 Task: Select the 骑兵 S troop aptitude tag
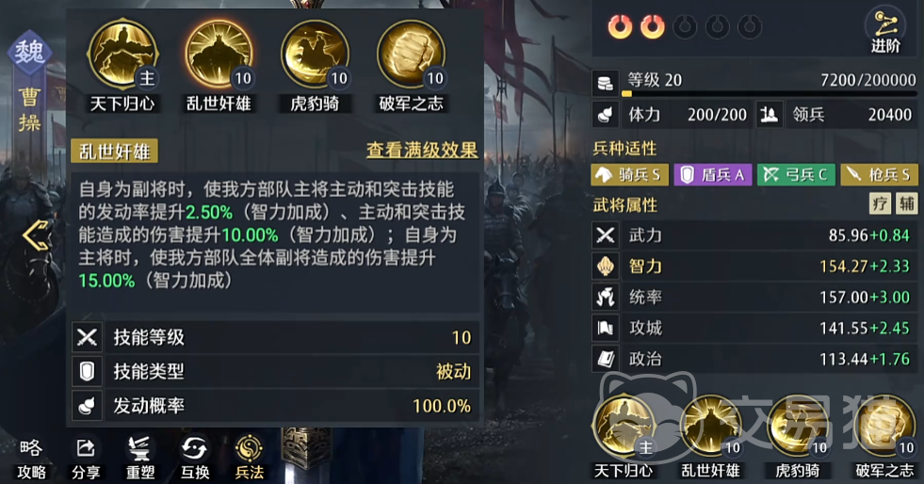pyautogui.click(x=629, y=174)
